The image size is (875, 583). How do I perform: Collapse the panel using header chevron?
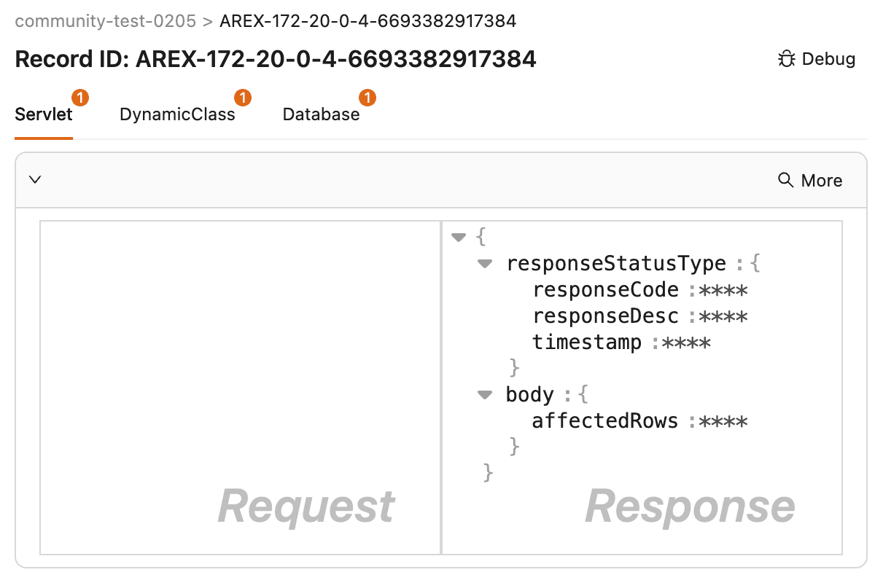click(x=34, y=179)
